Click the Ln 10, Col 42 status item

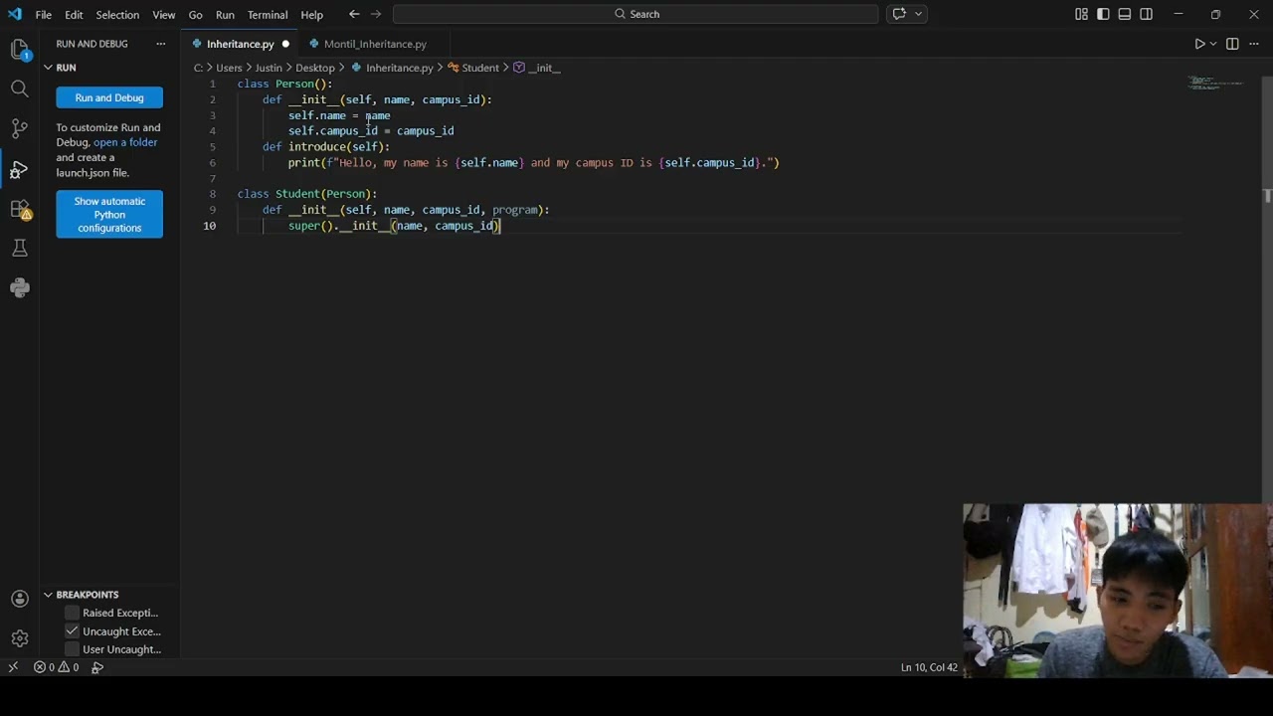[x=929, y=667]
